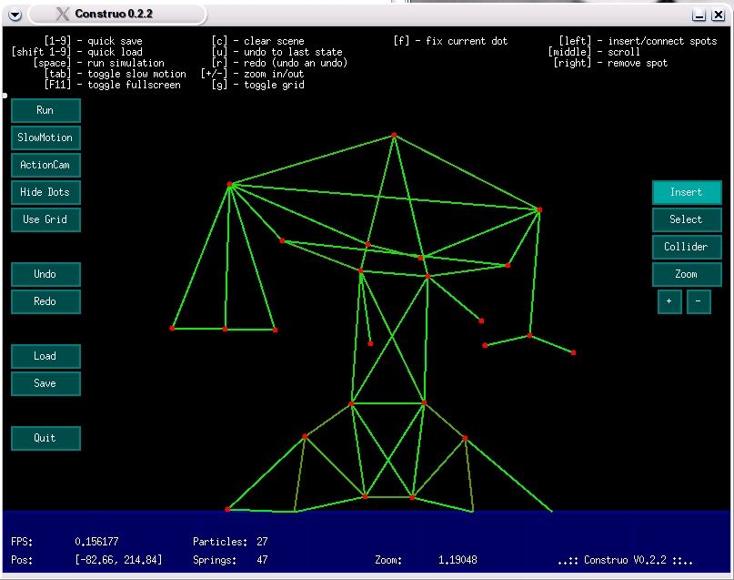The width and height of the screenshot is (734, 580).
Task: Click the topmost red dot of the structure
Action: tap(394, 136)
